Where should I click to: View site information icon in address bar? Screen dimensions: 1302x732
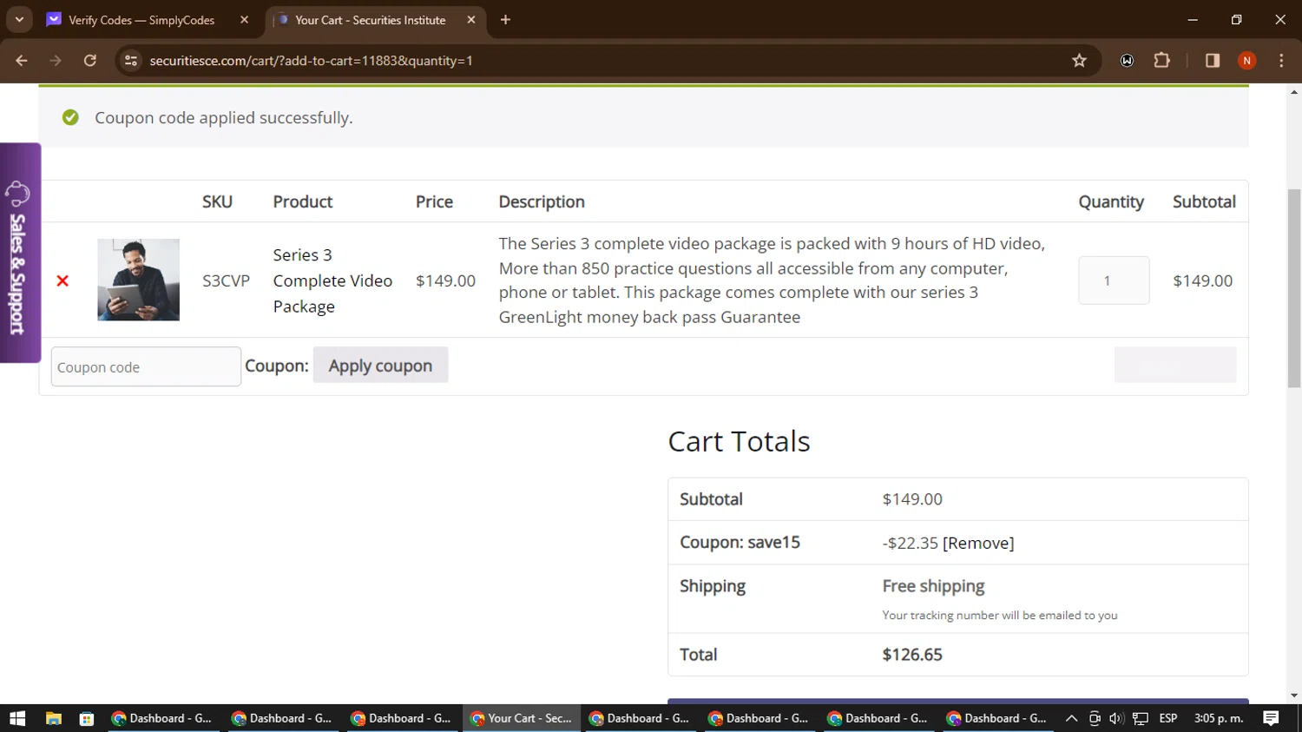pyautogui.click(x=131, y=61)
